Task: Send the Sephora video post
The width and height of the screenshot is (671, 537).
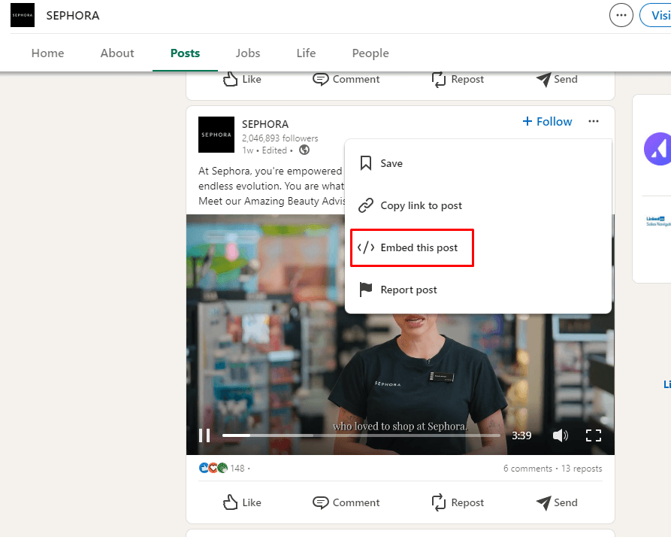Action: [x=557, y=502]
